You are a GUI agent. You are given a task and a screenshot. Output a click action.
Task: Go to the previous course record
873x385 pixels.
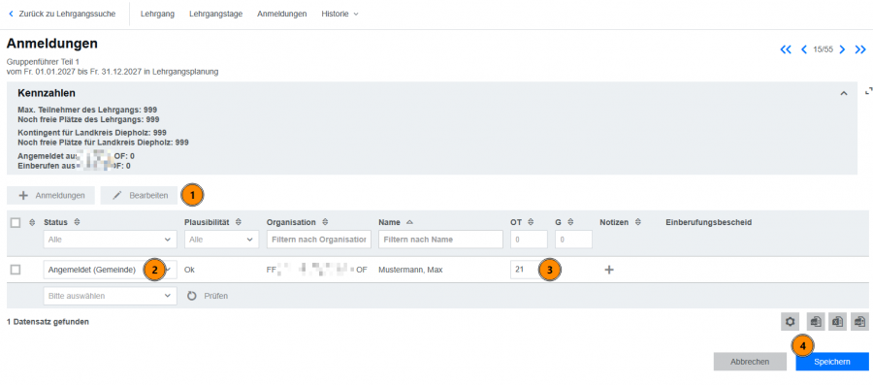point(804,49)
